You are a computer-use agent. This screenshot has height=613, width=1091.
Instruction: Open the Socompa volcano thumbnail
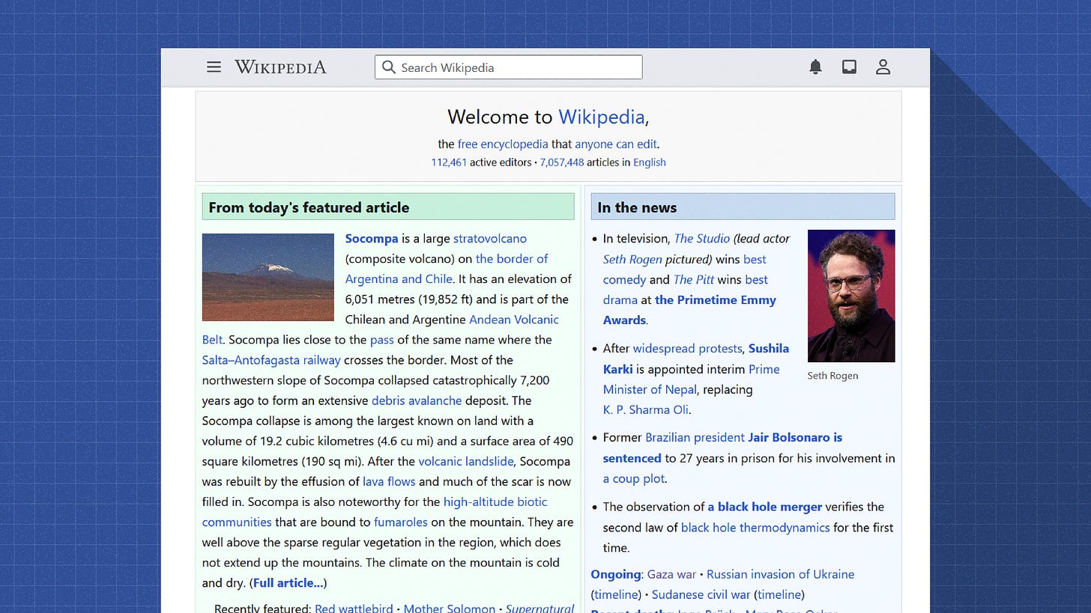pos(268,277)
